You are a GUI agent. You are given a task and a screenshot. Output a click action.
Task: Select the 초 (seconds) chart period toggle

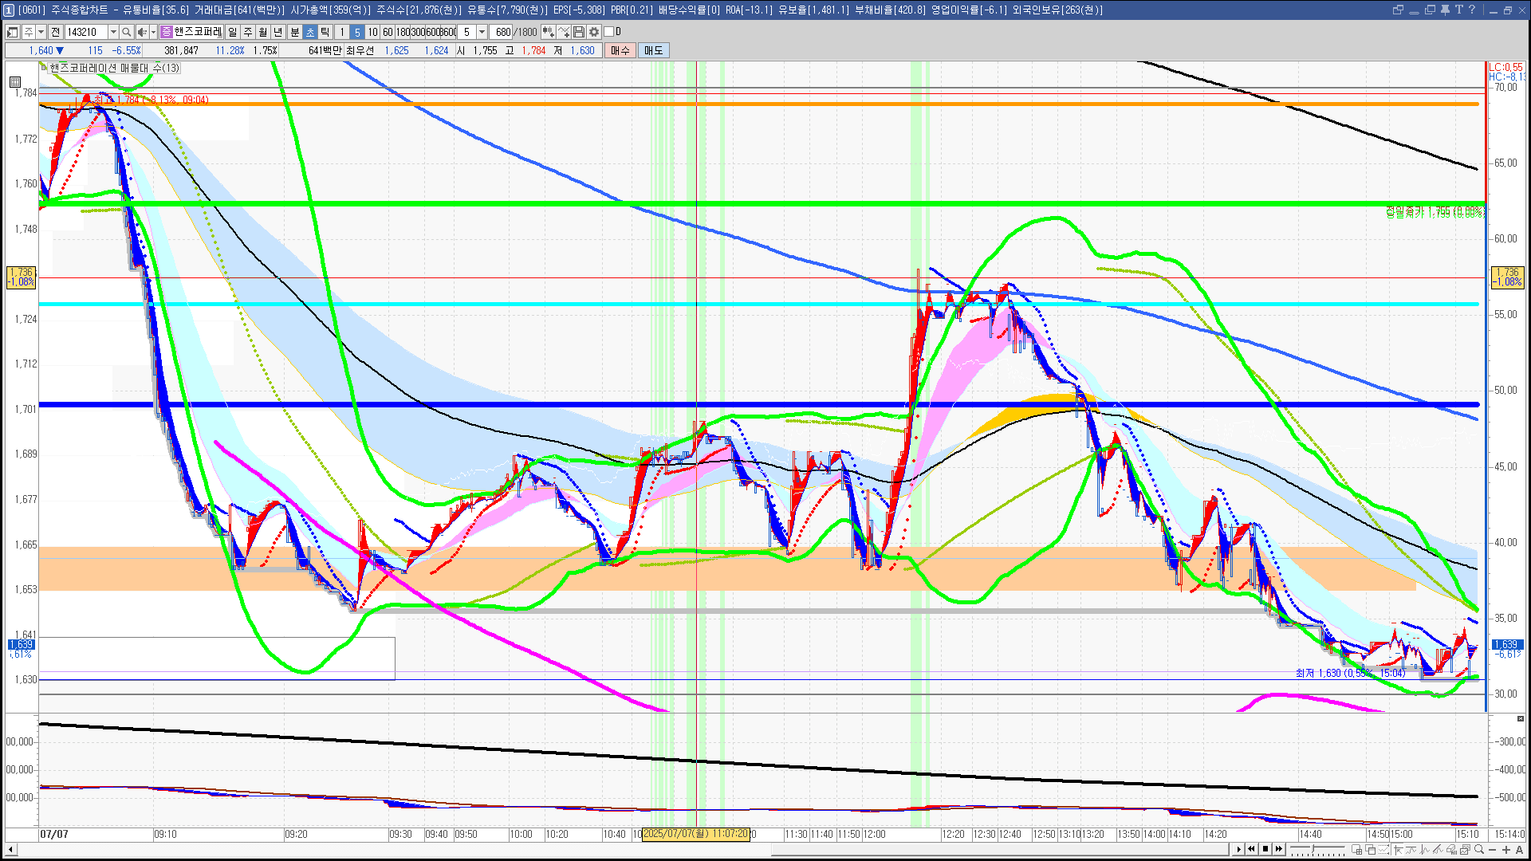point(310,32)
